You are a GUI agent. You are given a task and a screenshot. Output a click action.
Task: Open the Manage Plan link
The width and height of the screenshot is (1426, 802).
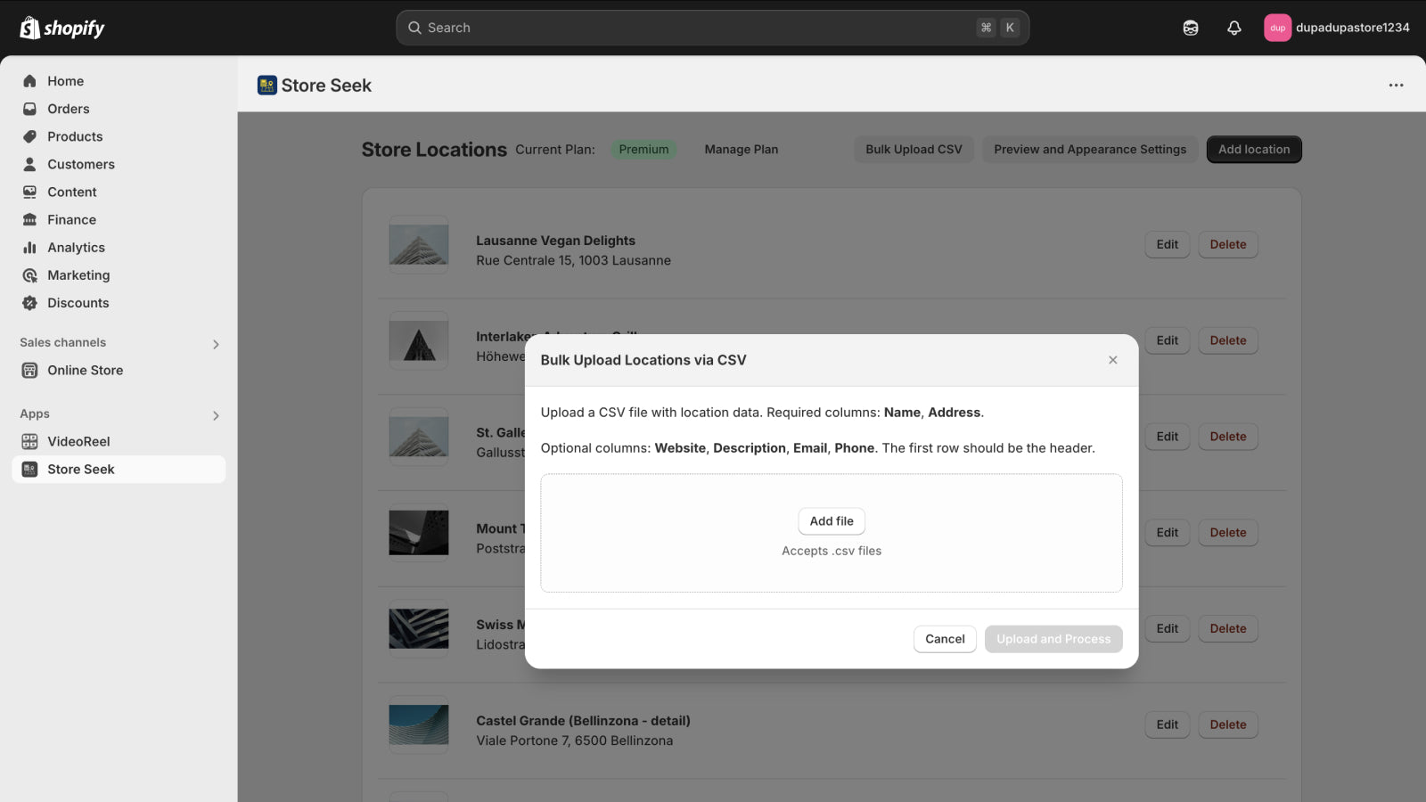pyautogui.click(x=741, y=149)
